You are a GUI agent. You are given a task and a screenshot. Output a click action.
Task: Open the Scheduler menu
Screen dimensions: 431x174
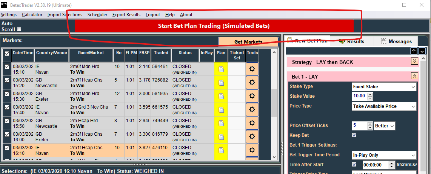pyautogui.click(x=97, y=15)
